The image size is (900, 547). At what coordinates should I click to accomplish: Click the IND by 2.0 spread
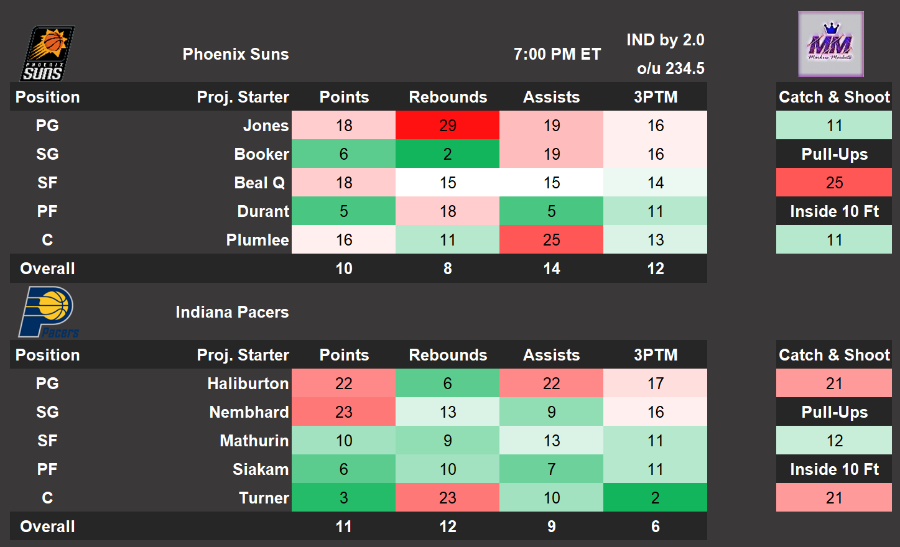(x=665, y=40)
